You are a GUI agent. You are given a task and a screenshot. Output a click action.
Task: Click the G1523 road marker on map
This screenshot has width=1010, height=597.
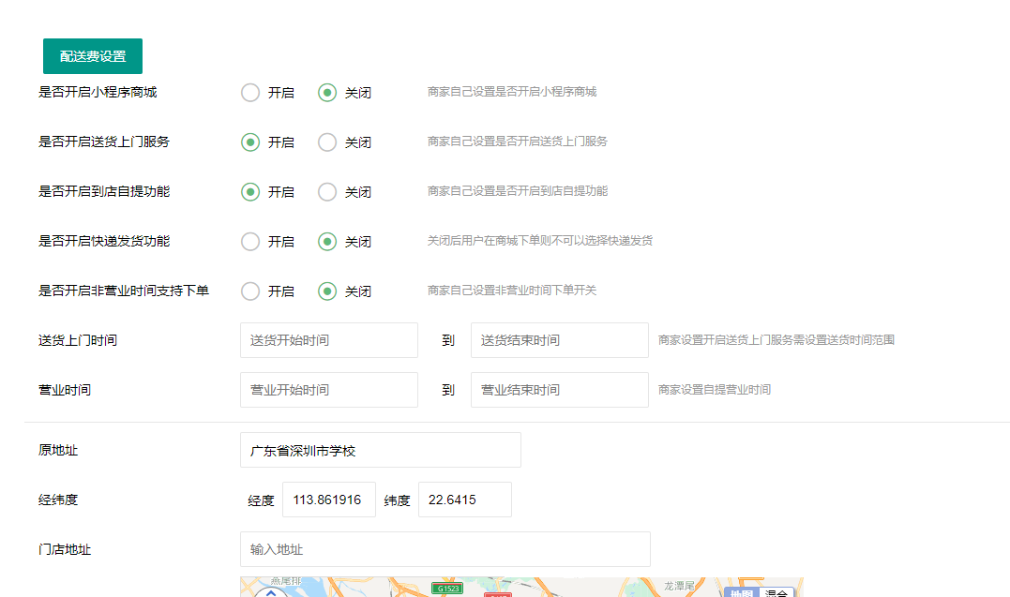tap(447, 588)
